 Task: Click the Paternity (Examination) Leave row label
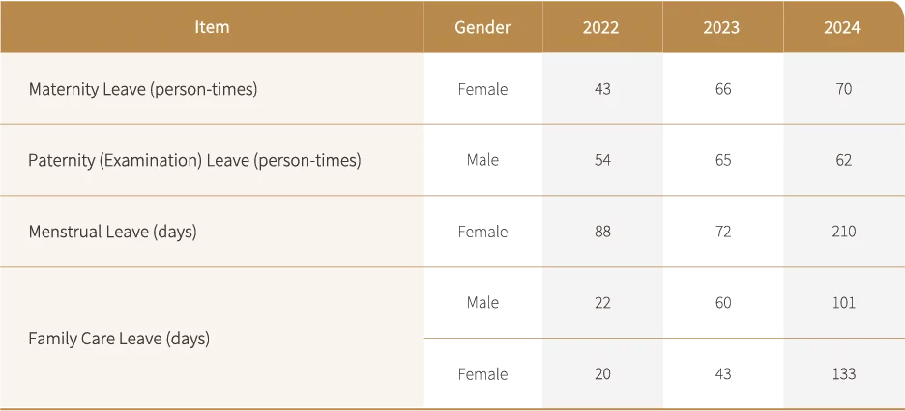pyautogui.click(x=194, y=160)
